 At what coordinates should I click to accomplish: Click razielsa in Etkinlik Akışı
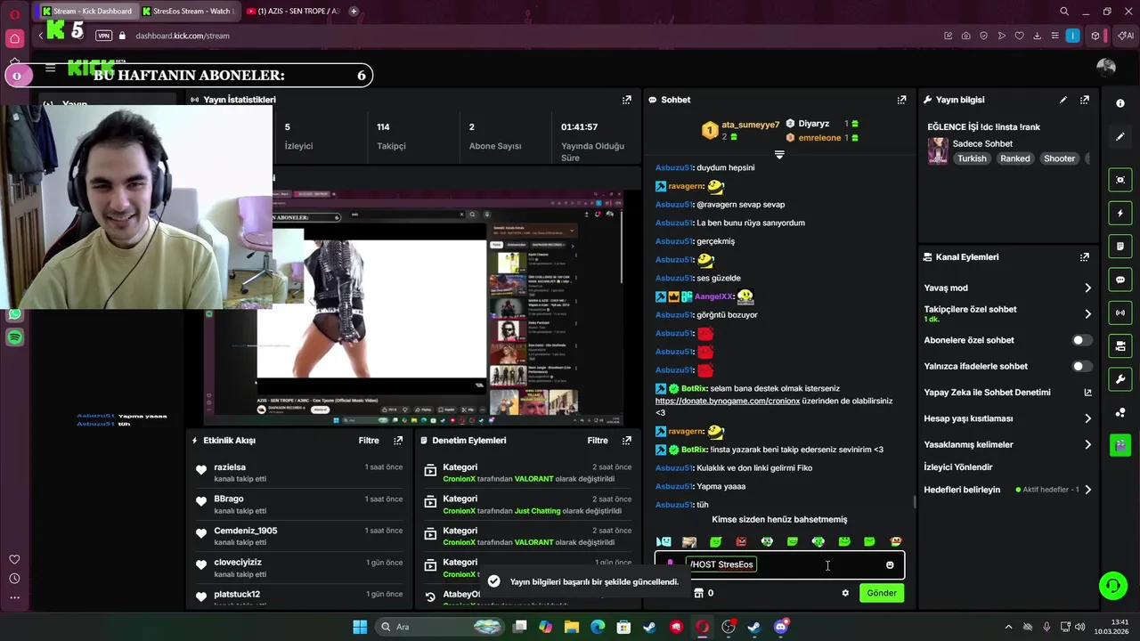230,467
